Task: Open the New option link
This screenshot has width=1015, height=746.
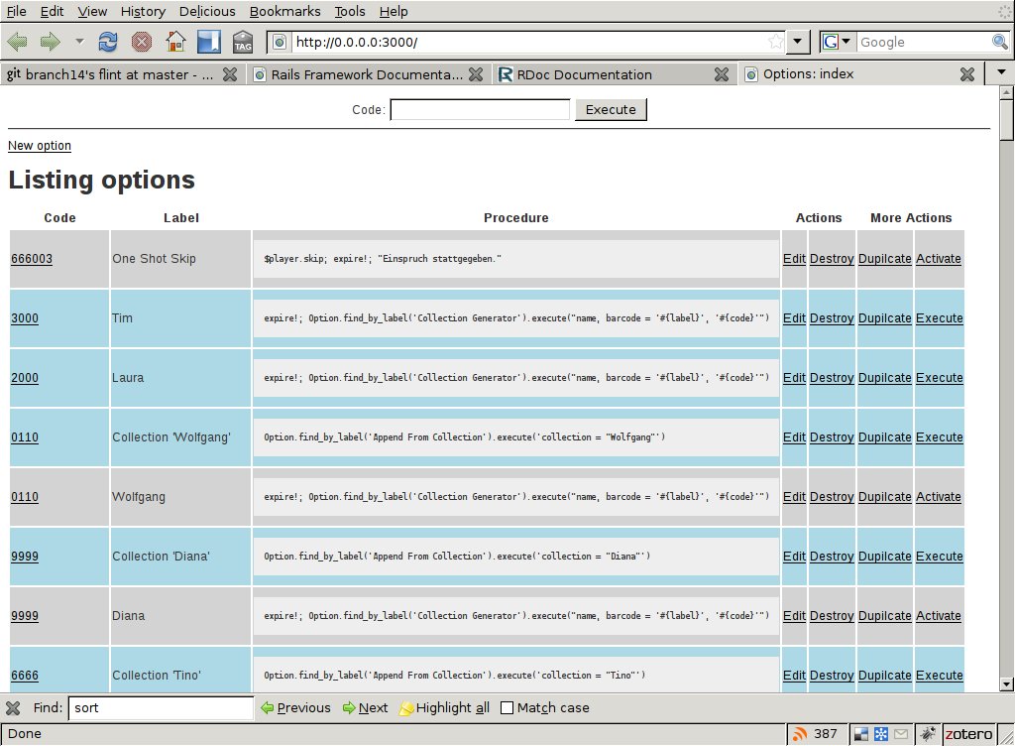Action: (40, 146)
